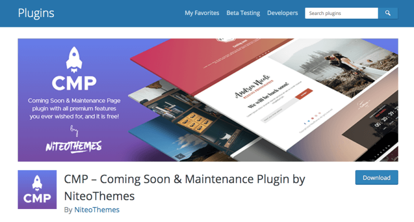Click the CMP plugin icon thumbnail
Screen dimensions: 414x222
tap(37, 189)
